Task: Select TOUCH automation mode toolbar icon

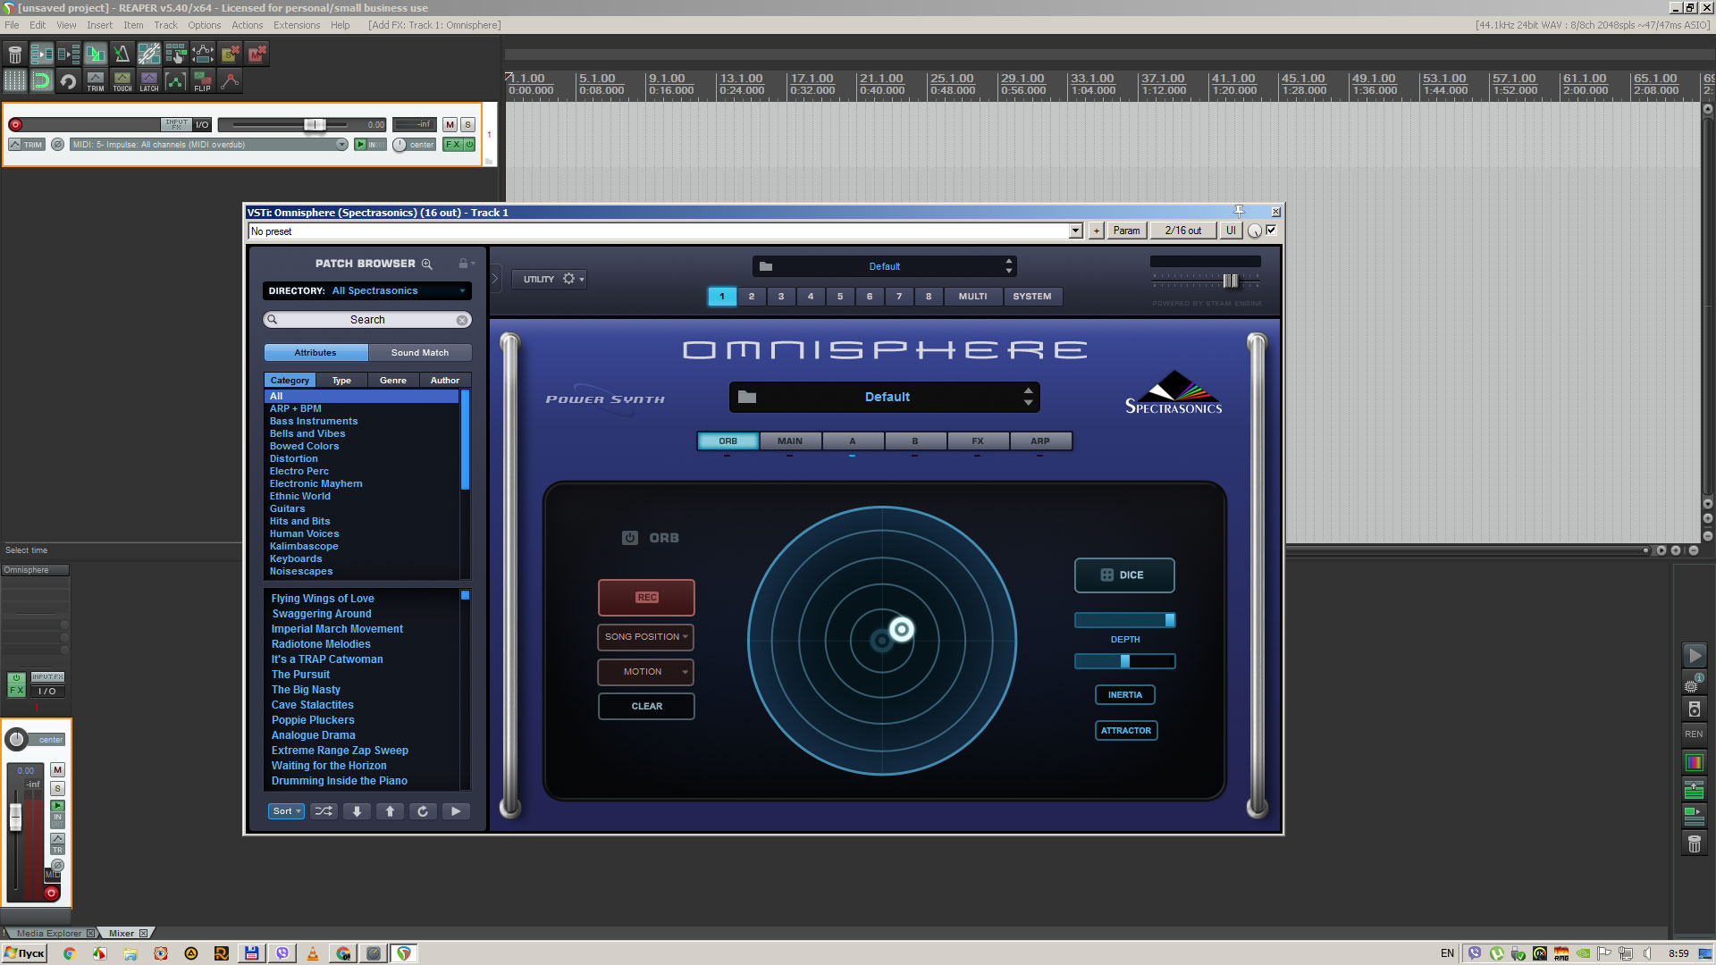Action: (122, 81)
